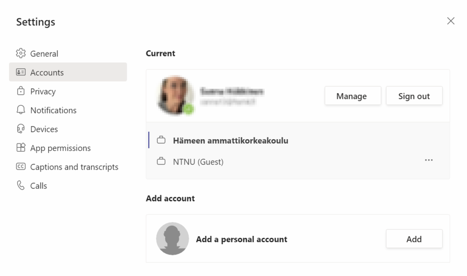Click the Privacy lock icon
This screenshot has height=276, width=467.
click(21, 91)
